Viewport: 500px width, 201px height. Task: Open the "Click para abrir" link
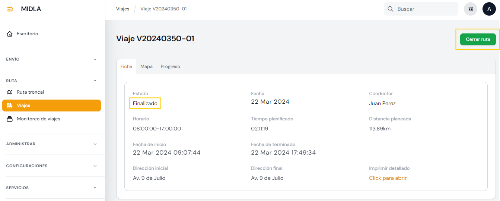point(388,178)
